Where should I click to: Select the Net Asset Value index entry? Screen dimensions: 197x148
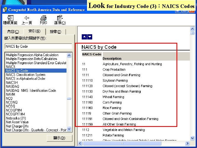17,122
